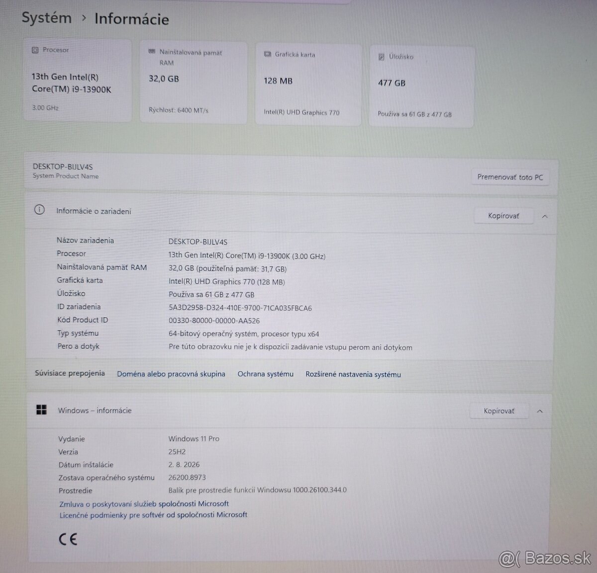This screenshot has width=597, height=573.
Task: Open Doména alebo pracovná skupina link
Action: coord(171,374)
